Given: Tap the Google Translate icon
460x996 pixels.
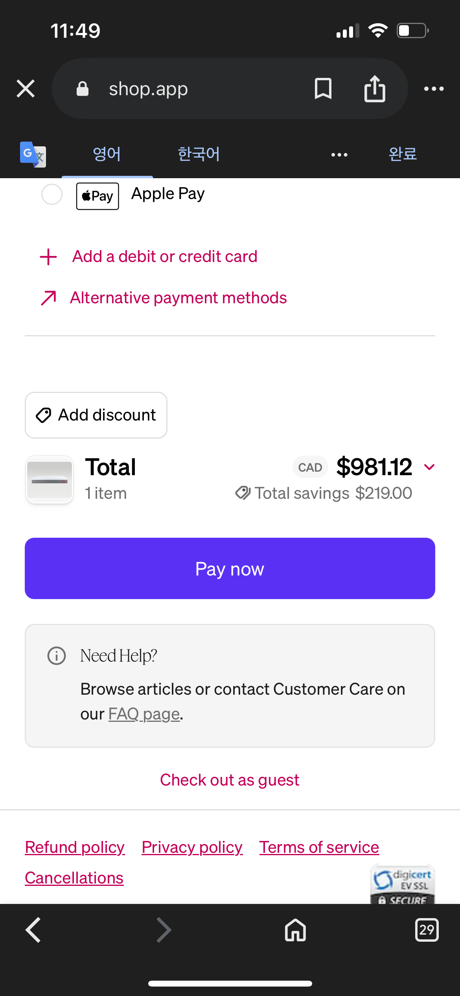Looking at the screenshot, I should click(x=33, y=154).
